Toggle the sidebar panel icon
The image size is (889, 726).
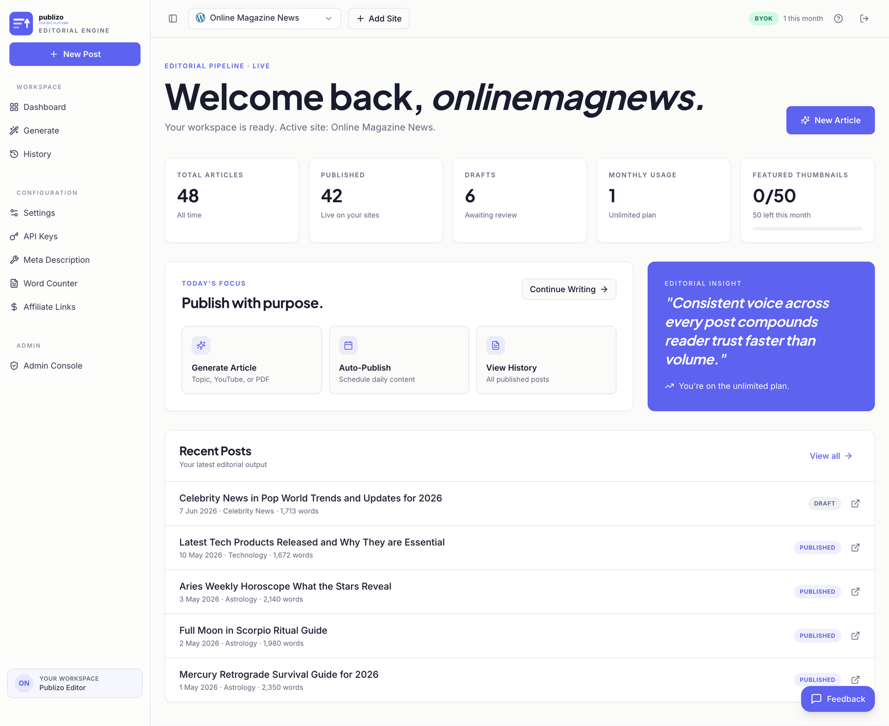tap(173, 18)
